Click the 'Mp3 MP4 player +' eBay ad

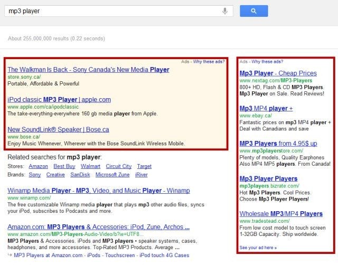pyautogui.click(x=266, y=108)
